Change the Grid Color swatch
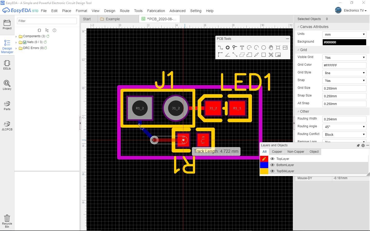The height and width of the screenshot is (231, 370). point(344,65)
